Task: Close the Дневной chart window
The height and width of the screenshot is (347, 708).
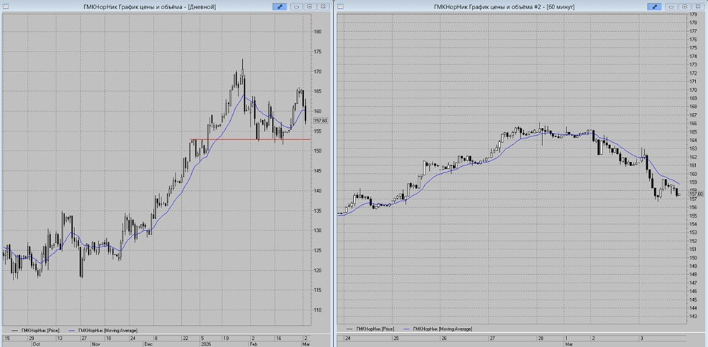Action: (x=323, y=6)
